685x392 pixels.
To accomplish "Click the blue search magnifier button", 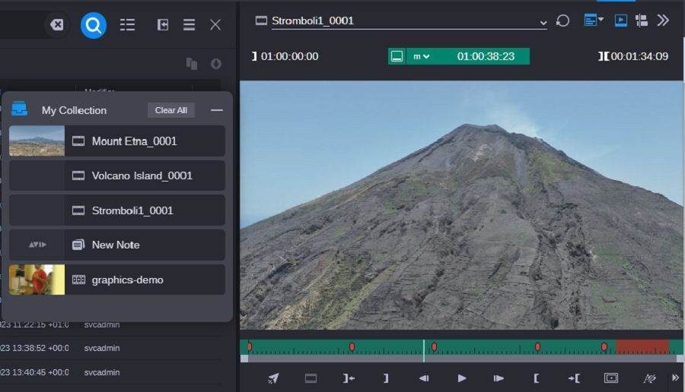I will pyautogui.click(x=94, y=25).
